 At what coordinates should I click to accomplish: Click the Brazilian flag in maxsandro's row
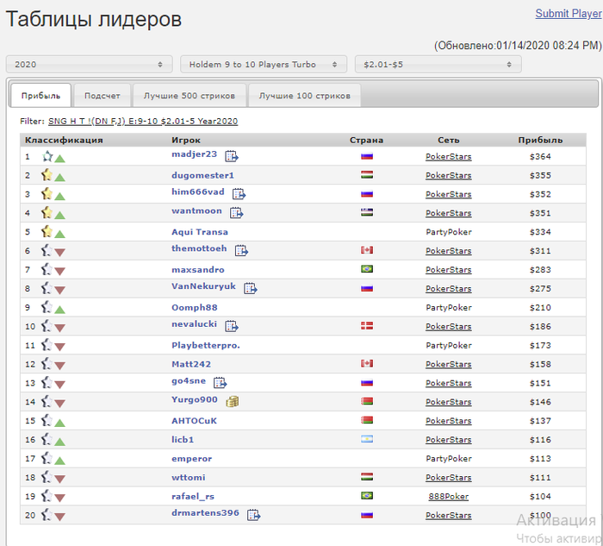pyautogui.click(x=367, y=269)
